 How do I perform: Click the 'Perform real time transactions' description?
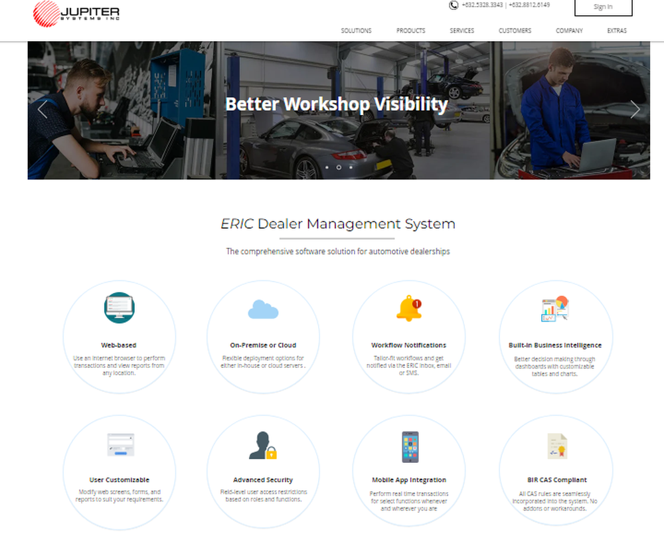click(x=408, y=501)
